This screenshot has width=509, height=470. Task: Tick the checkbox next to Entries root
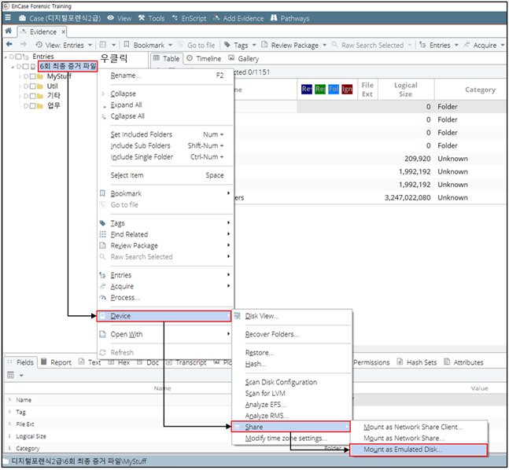pyautogui.click(x=18, y=57)
